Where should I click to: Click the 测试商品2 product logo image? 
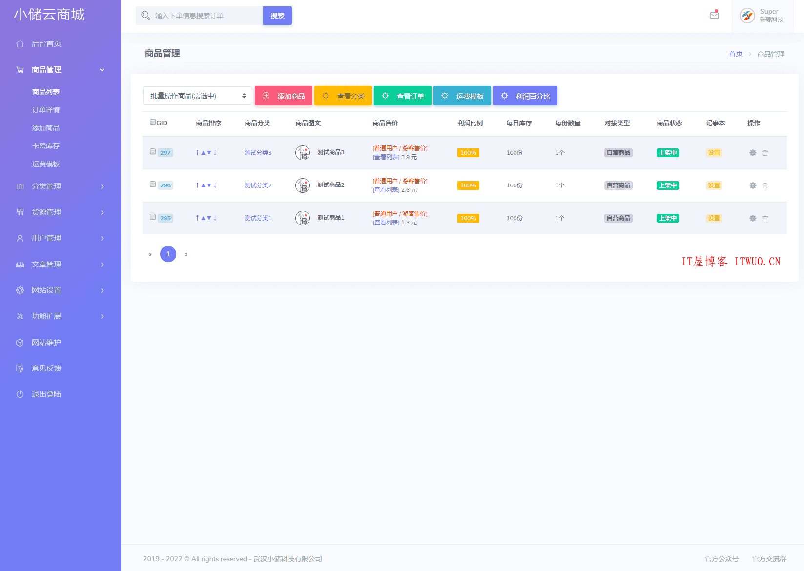303,185
